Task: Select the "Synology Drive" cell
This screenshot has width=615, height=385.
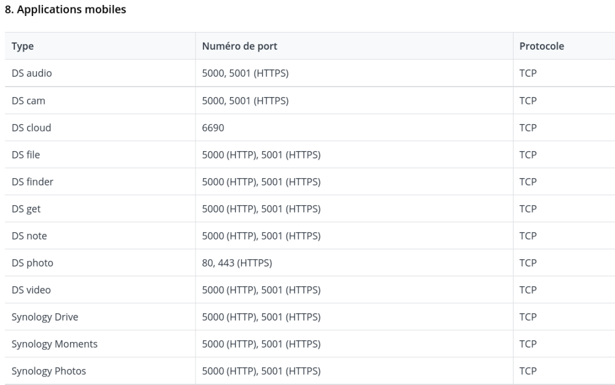Action: (45, 317)
